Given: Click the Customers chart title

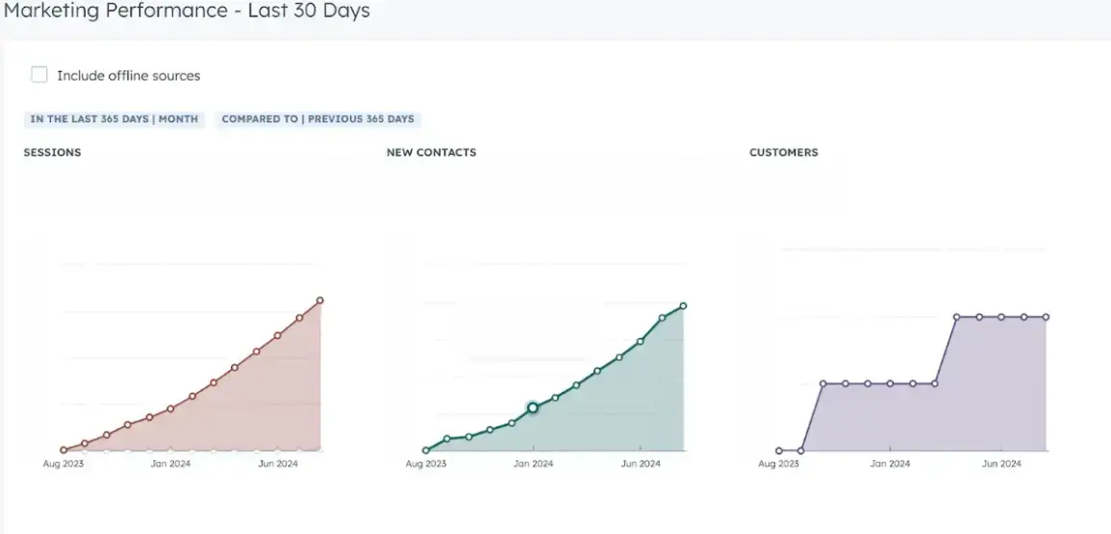Looking at the screenshot, I should [x=784, y=152].
